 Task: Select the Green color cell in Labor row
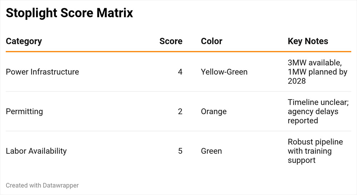point(211,151)
